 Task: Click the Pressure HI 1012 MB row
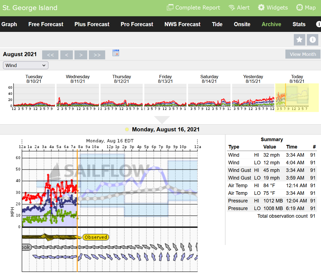pyautogui.click(x=272, y=201)
